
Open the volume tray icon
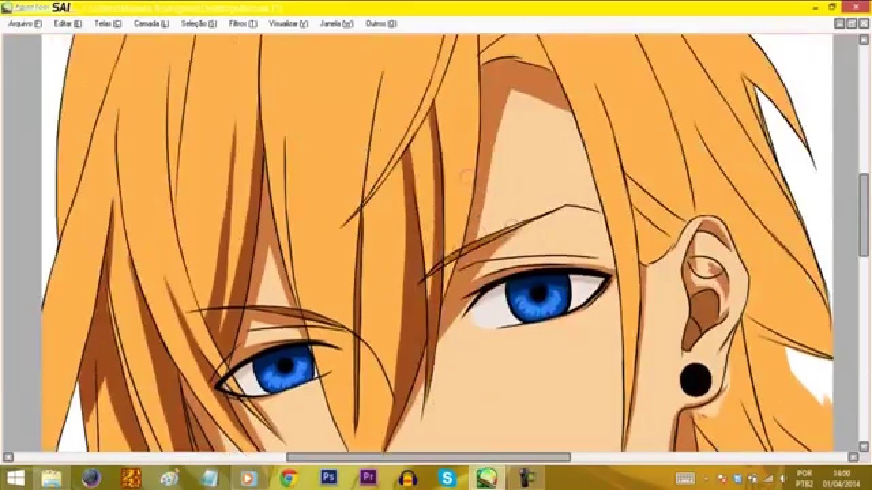pyautogui.click(x=781, y=478)
